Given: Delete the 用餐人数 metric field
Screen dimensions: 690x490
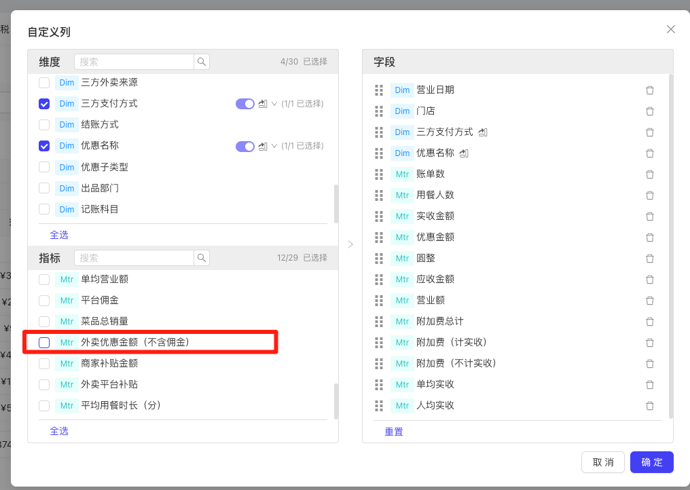Looking at the screenshot, I should click(x=649, y=195).
